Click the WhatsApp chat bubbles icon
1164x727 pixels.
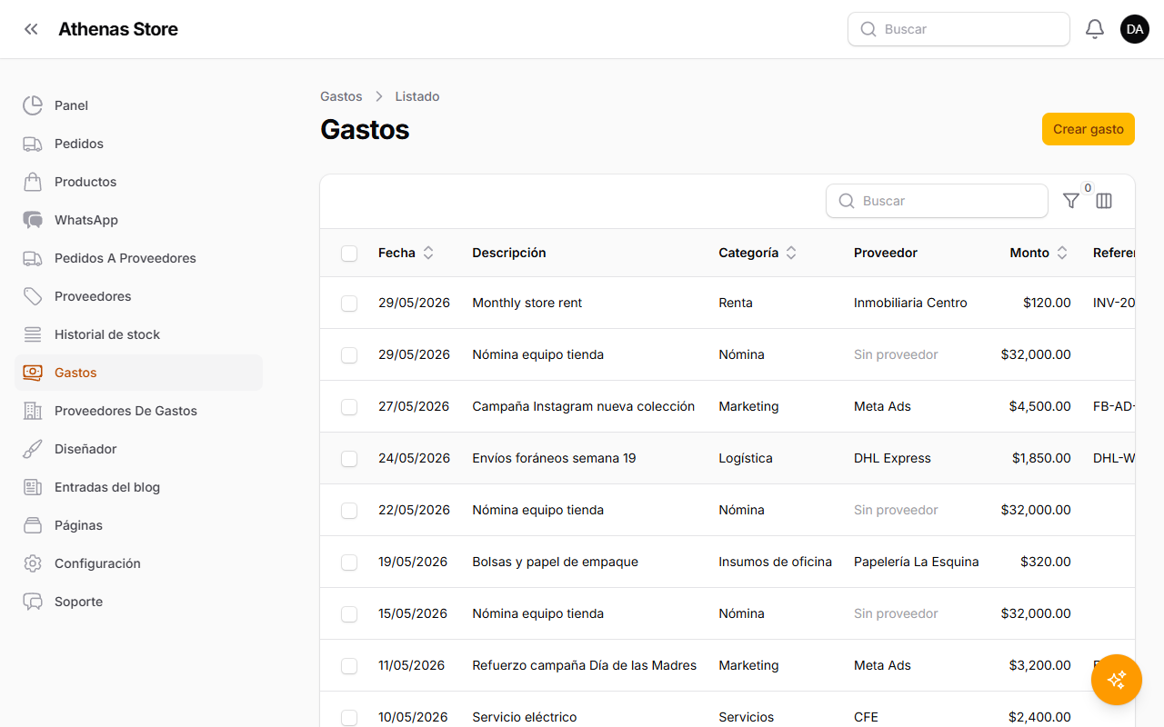[x=33, y=220]
